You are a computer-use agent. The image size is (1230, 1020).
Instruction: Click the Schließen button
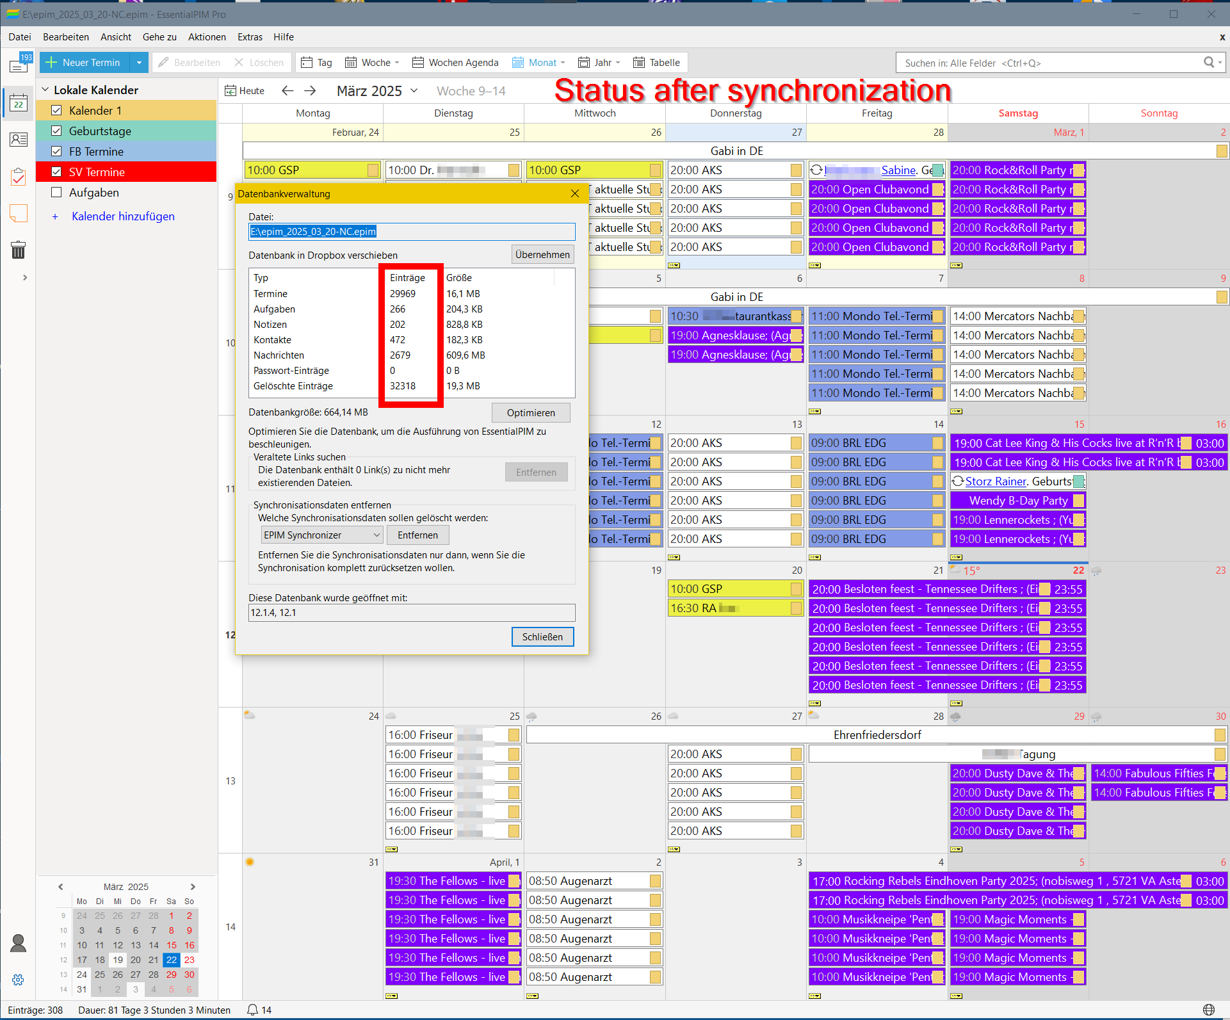(542, 636)
